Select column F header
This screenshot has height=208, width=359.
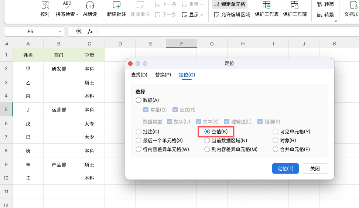[x=181, y=44]
